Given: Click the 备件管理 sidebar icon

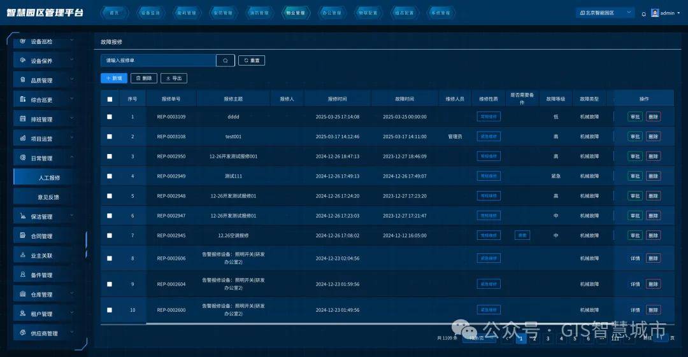Looking at the screenshot, I should (x=23, y=274).
